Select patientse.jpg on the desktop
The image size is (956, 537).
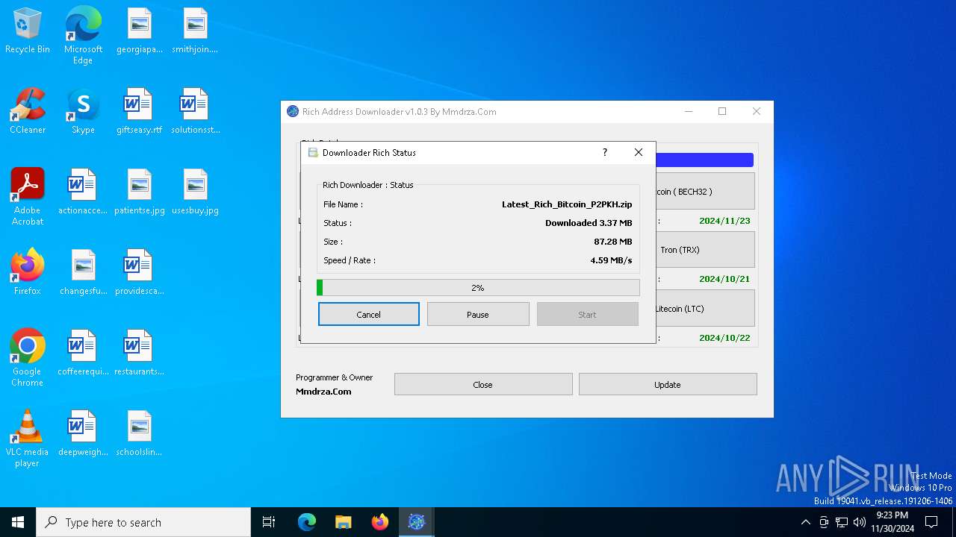click(139, 192)
